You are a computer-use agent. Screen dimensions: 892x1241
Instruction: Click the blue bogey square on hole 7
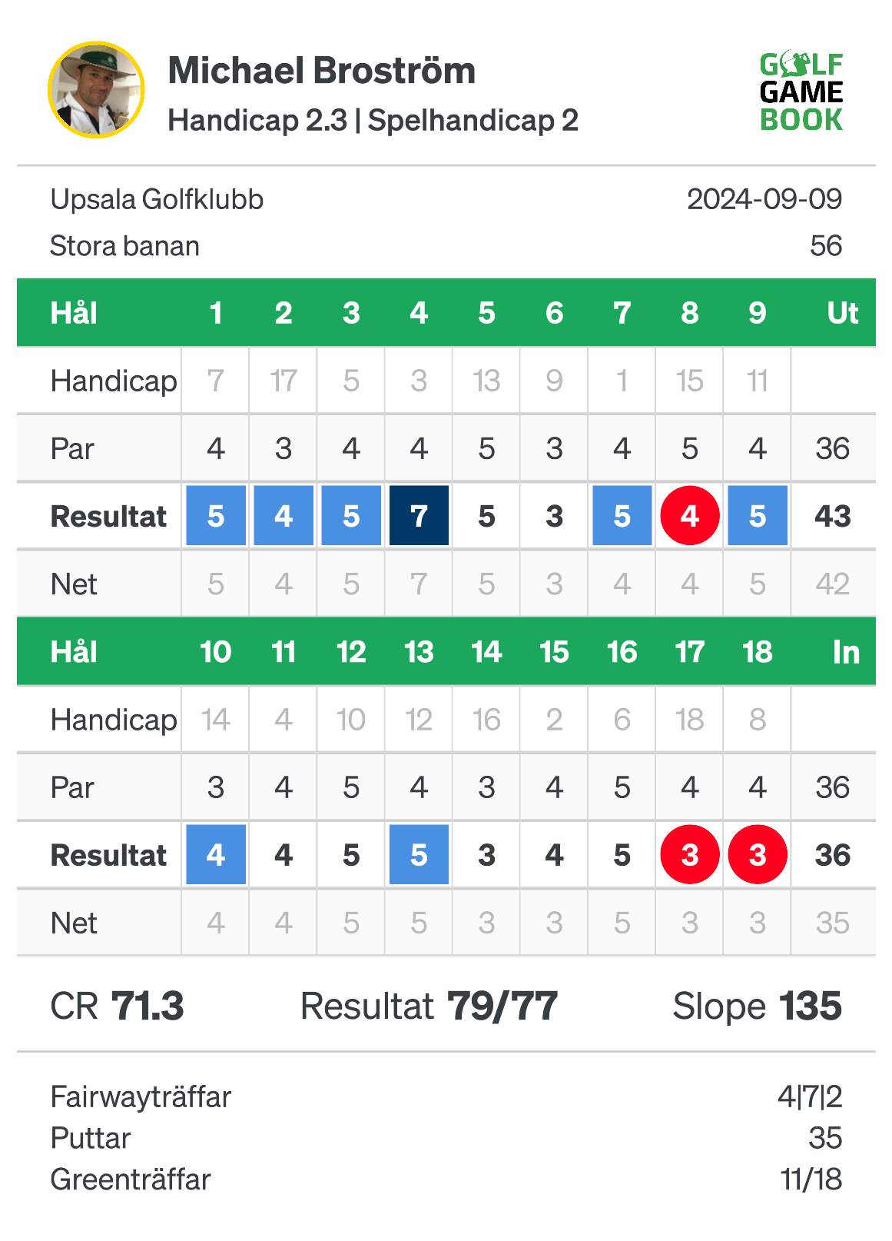coord(622,515)
